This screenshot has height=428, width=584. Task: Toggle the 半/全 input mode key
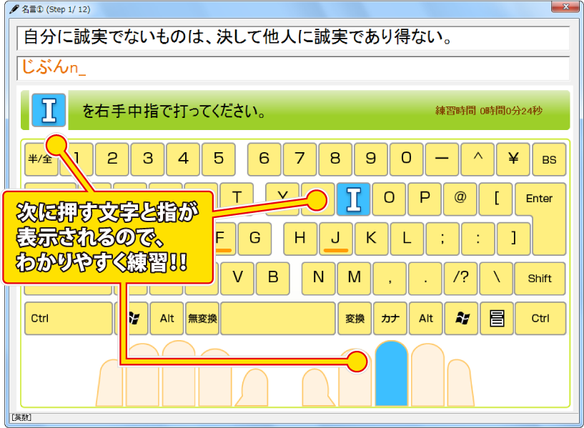pyautogui.click(x=39, y=159)
